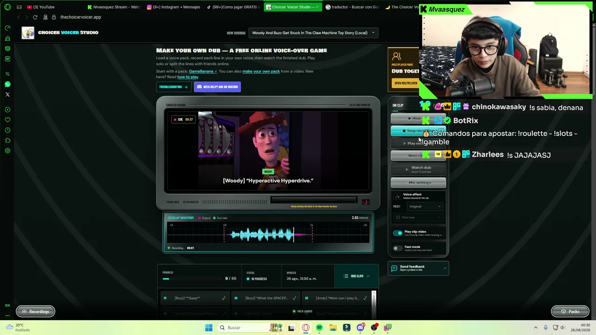Click the Send feedback speech bubble icon
The width and height of the screenshot is (596, 335).
tap(394, 268)
